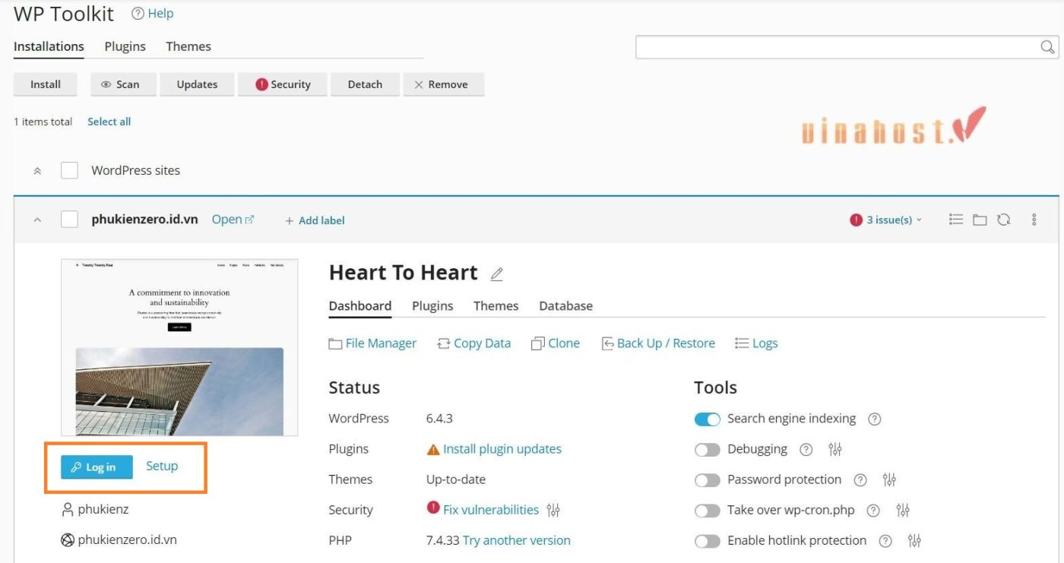The image size is (1064, 563).
Task: Switch to top Plugins tab
Action: point(125,46)
